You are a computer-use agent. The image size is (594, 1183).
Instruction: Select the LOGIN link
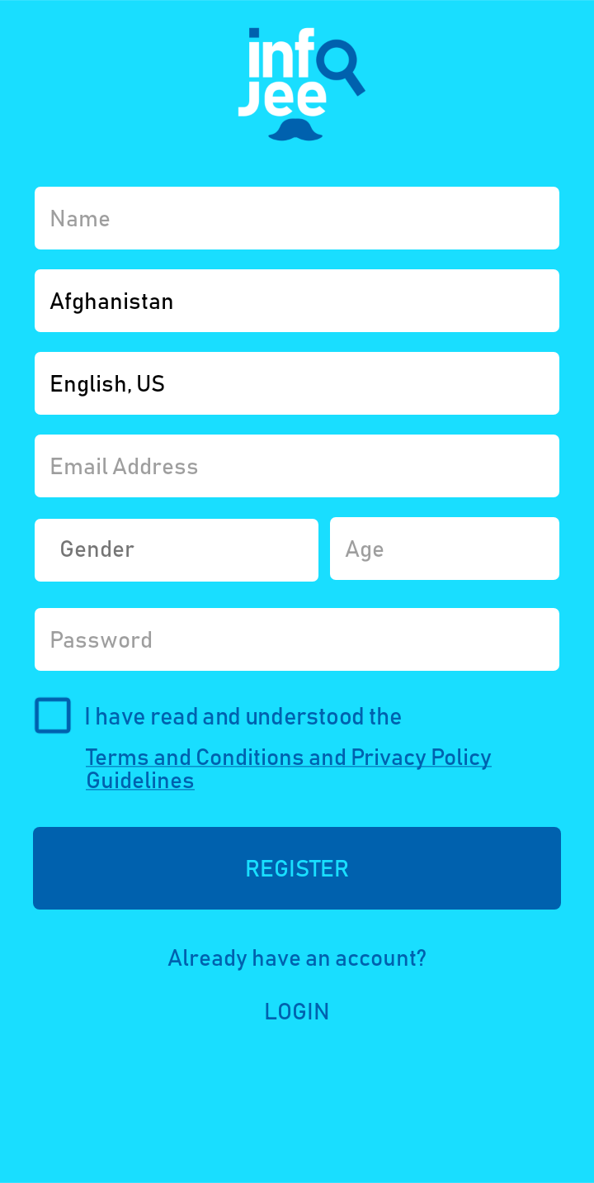[297, 1010]
